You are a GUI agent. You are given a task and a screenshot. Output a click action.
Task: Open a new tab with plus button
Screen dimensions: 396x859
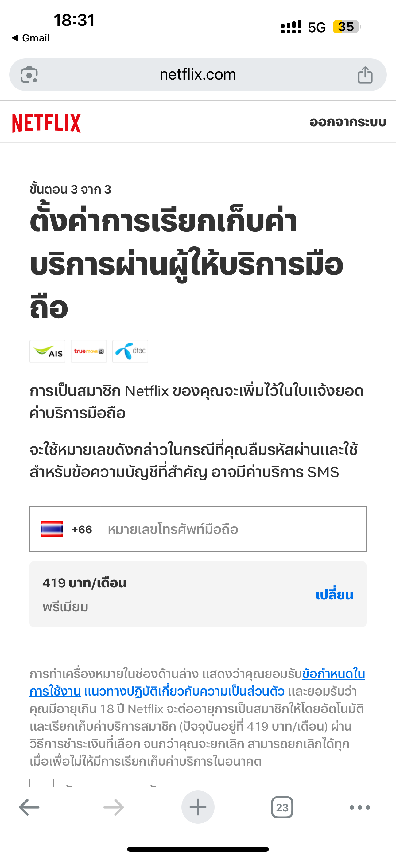pos(198,807)
